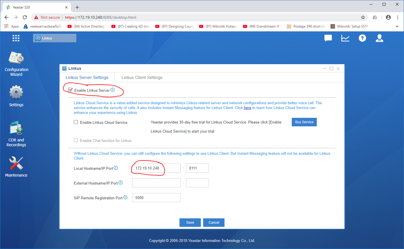Viewport: 404px width, 249px height.
Task: Select the Yeastar S20 browser tab
Action: [36, 7]
